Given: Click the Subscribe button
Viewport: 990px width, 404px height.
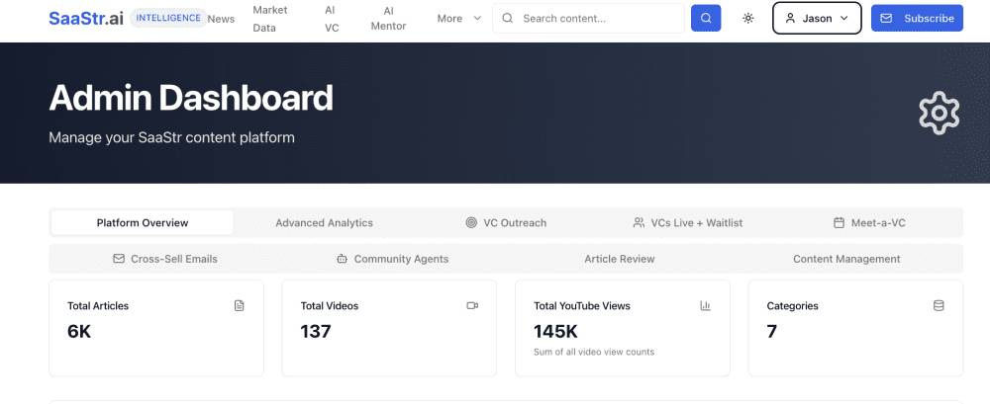Looking at the screenshot, I should (x=917, y=19).
